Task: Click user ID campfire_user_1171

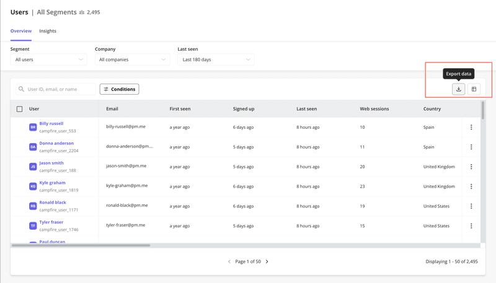Action: coord(58,210)
